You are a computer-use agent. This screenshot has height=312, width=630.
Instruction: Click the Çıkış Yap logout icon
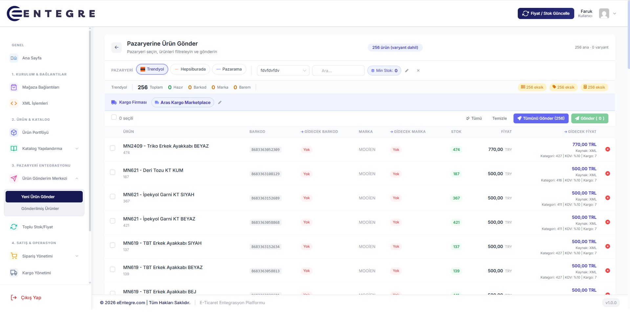pyautogui.click(x=14, y=298)
